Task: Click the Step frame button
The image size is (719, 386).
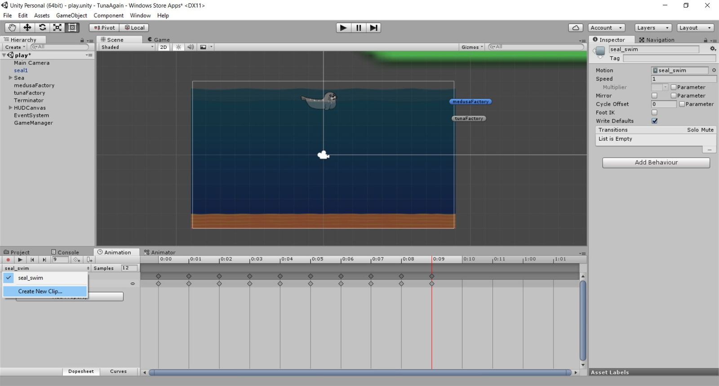Action: coord(373,27)
